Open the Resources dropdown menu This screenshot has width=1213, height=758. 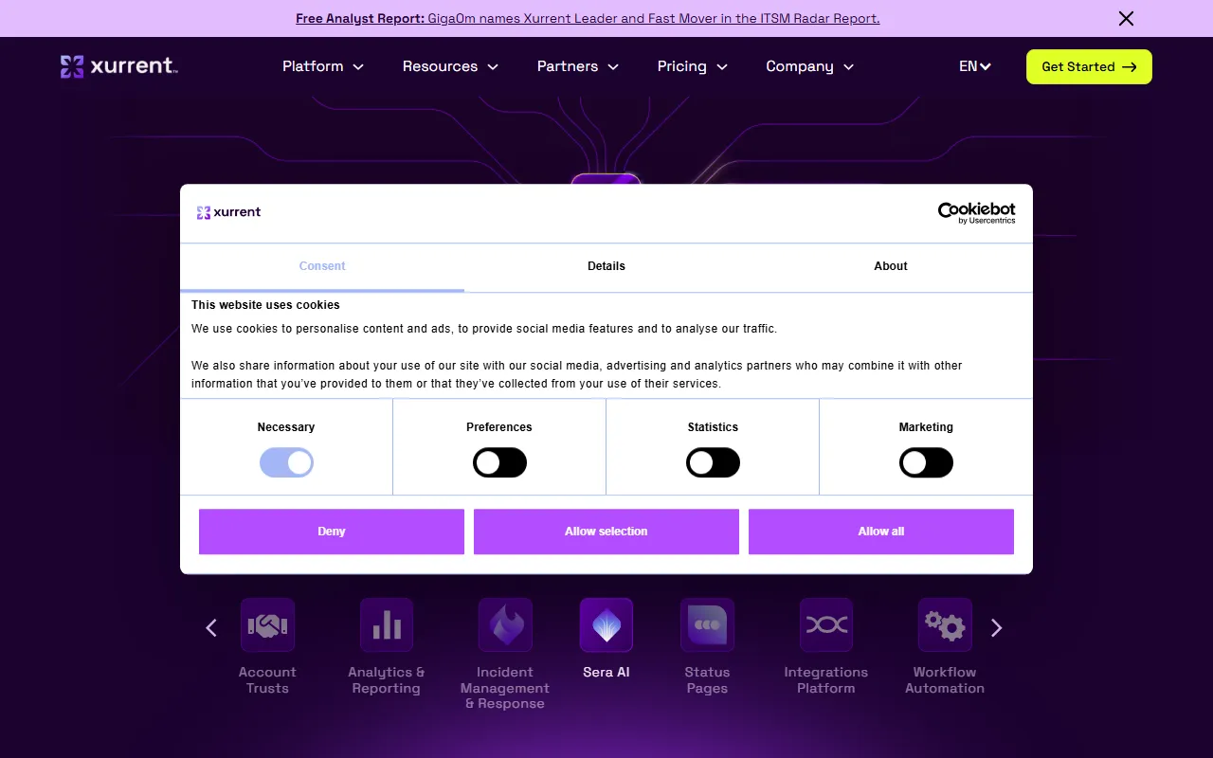click(450, 66)
